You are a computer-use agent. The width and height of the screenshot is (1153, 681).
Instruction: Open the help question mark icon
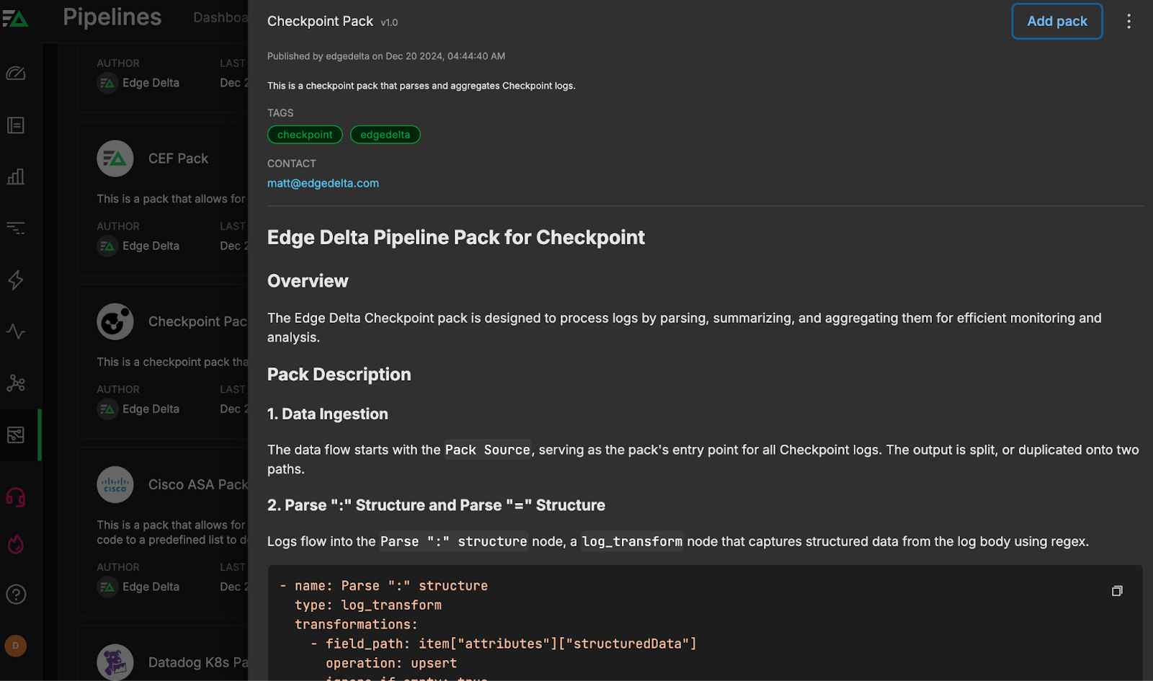[x=16, y=595]
